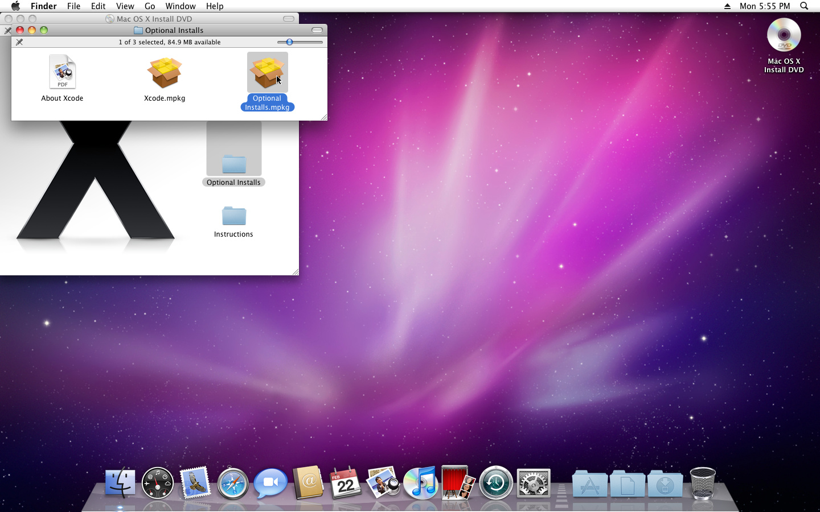Select the Instructions folder
The width and height of the screenshot is (820, 512).
point(233,217)
